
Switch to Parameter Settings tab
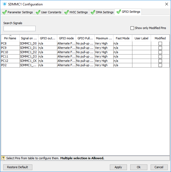point(18,12)
